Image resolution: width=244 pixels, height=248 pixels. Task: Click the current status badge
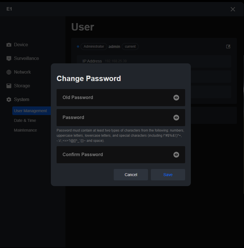coord(130,47)
